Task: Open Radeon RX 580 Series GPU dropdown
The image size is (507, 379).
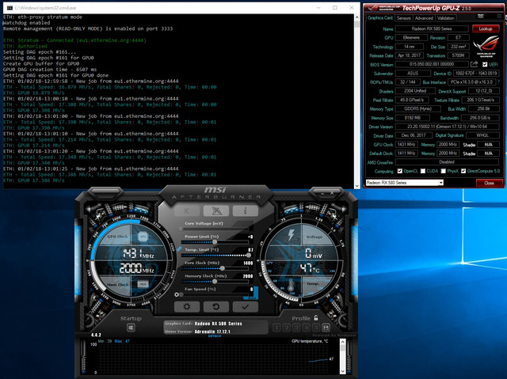Action: coord(405,183)
